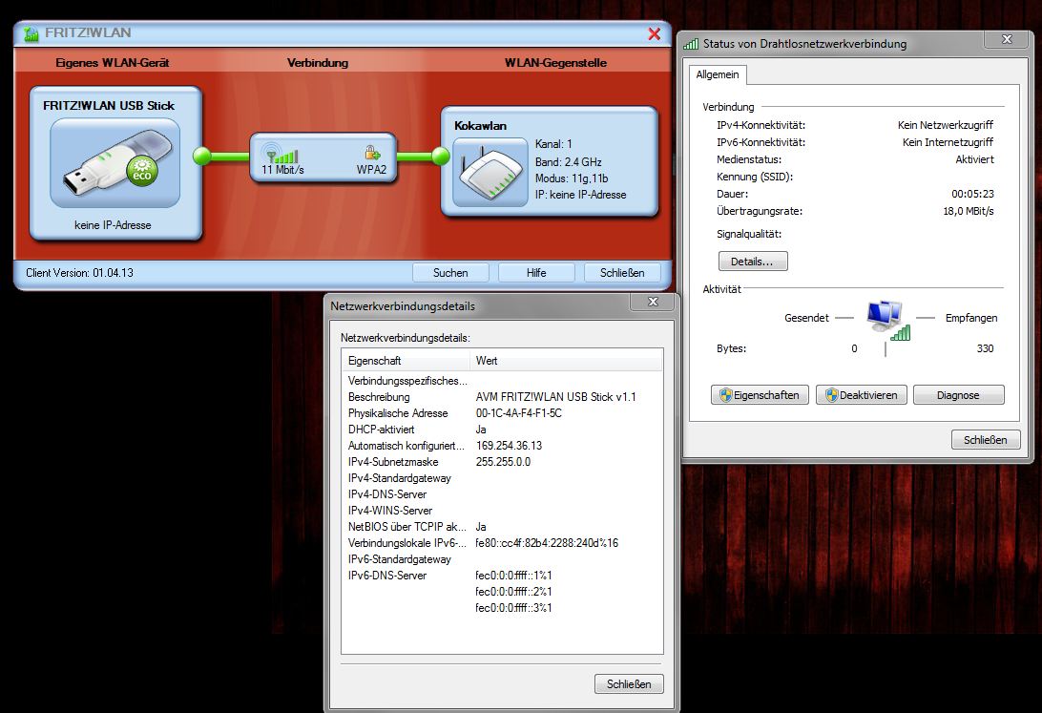
Task: Click Schließen in the status window
Action: pos(986,440)
